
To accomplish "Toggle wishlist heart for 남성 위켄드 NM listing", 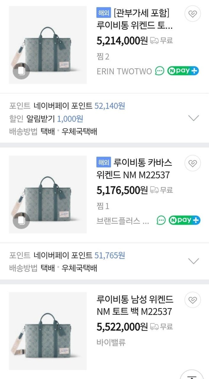I will pyautogui.click(x=193, y=300).
